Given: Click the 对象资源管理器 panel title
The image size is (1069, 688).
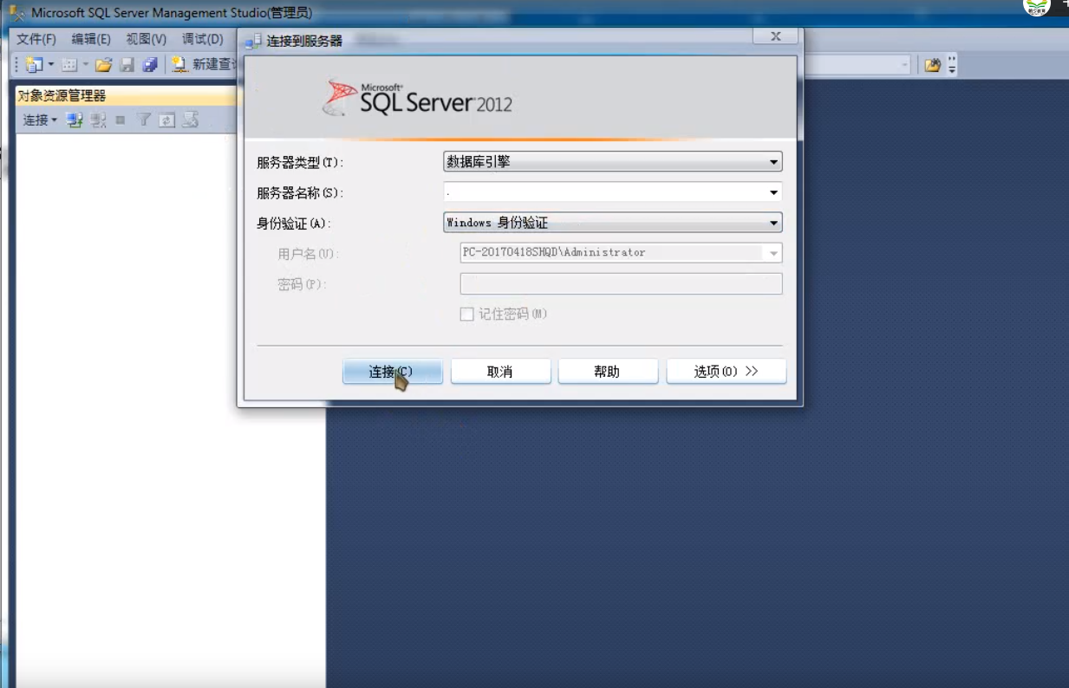Looking at the screenshot, I should pyautogui.click(x=62, y=96).
